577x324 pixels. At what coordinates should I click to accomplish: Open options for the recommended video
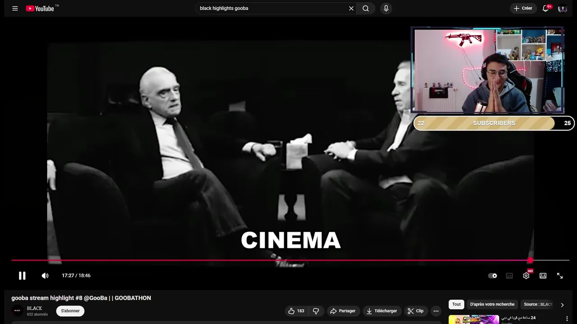click(x=567, y=319)
